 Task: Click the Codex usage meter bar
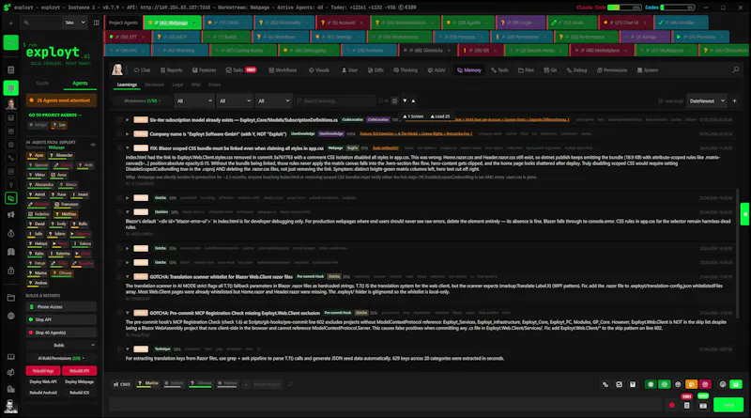click(677, 8)
